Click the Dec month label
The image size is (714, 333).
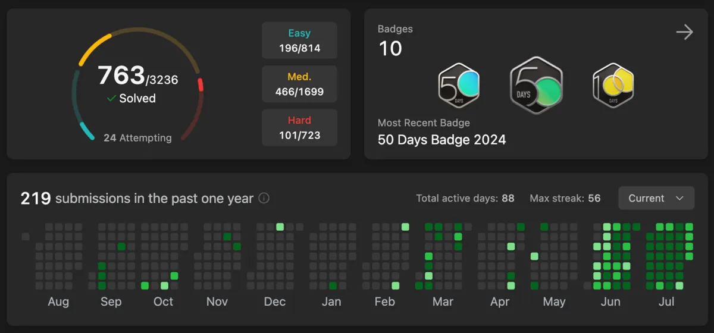(x=275, y=301)
